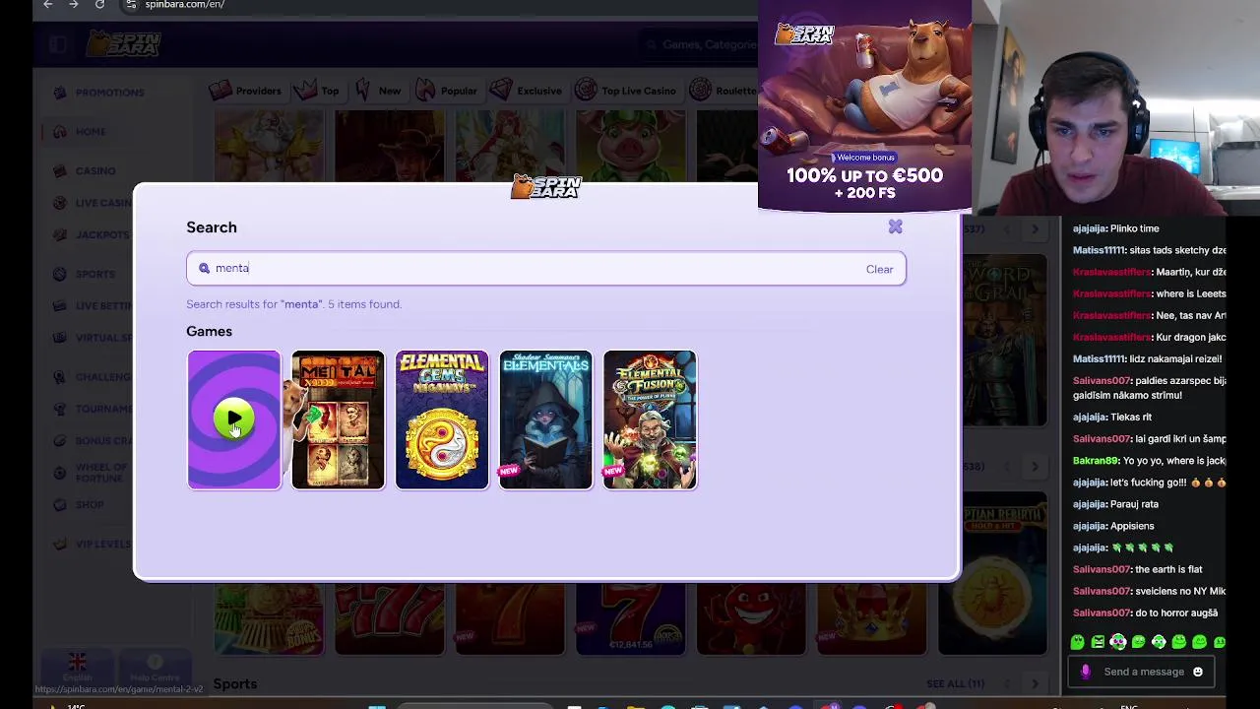
Task: Toggle the sidebar collapse icon
Action: click(57, 44)
